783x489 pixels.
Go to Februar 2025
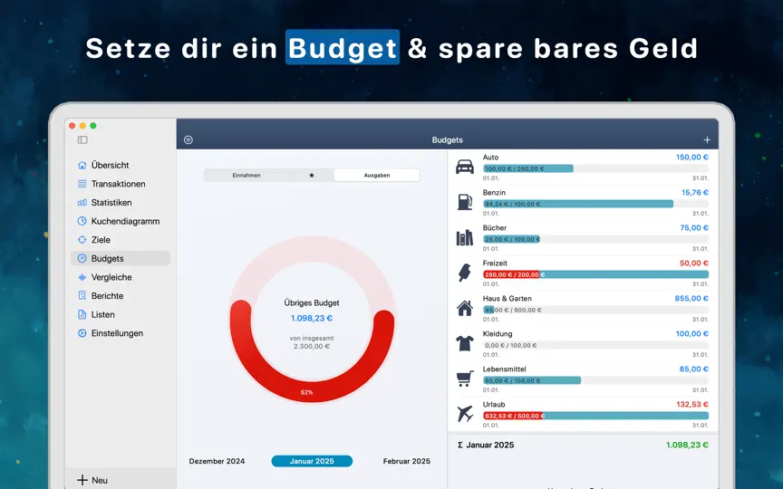tap(407, 461)
